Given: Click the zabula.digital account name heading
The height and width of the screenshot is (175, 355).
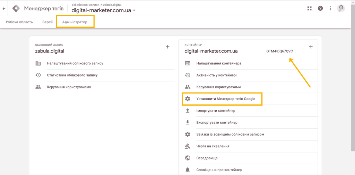Looking at the screenshot, I should coord(50,51).
